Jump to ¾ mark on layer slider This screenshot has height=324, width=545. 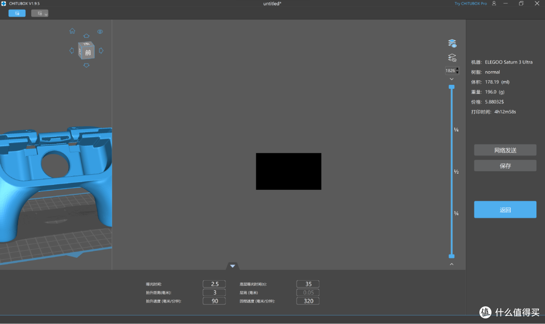click(456, 213)
